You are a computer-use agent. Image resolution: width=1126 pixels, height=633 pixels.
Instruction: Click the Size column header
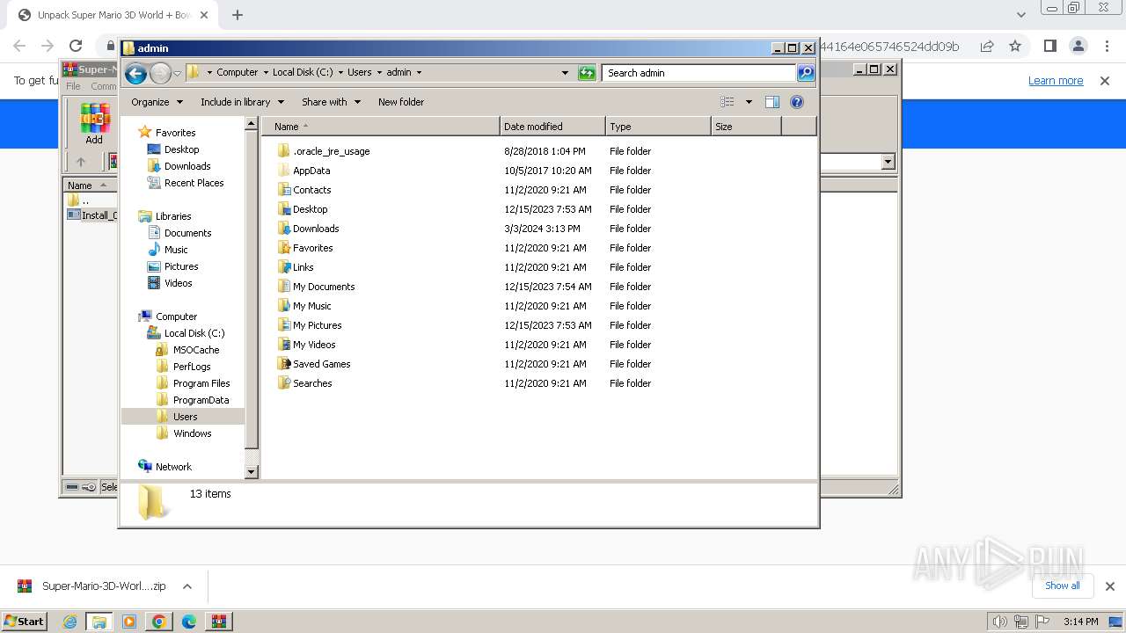pos(746,127)
